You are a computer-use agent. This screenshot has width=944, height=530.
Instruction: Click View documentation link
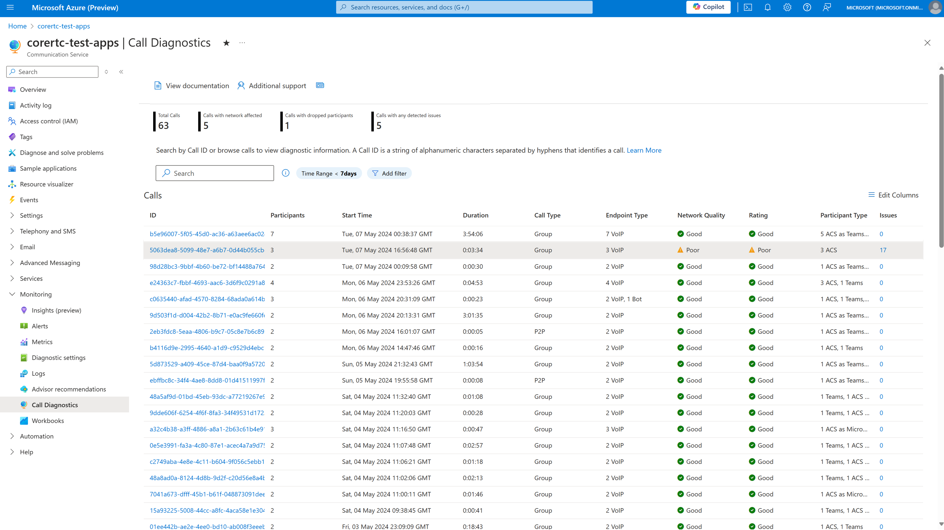coord(192,85)
